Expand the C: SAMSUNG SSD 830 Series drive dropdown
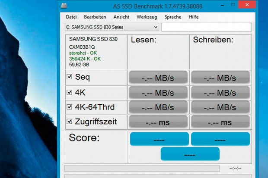 pos(112,27)
